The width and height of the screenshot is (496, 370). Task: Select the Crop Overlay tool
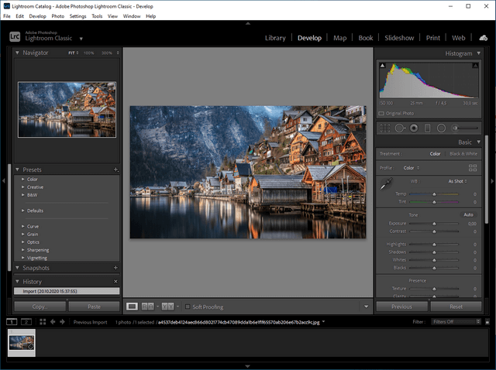coord(384,127)
